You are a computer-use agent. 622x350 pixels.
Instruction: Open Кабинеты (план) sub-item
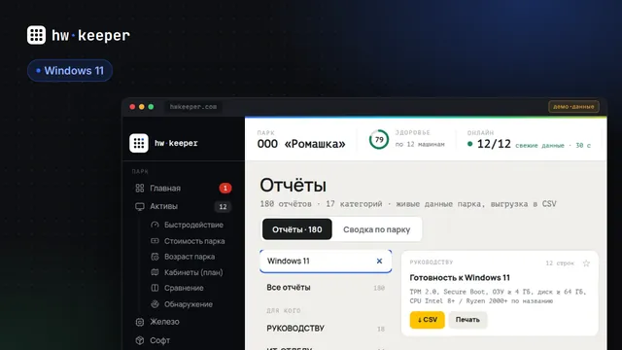coord(187,272)
